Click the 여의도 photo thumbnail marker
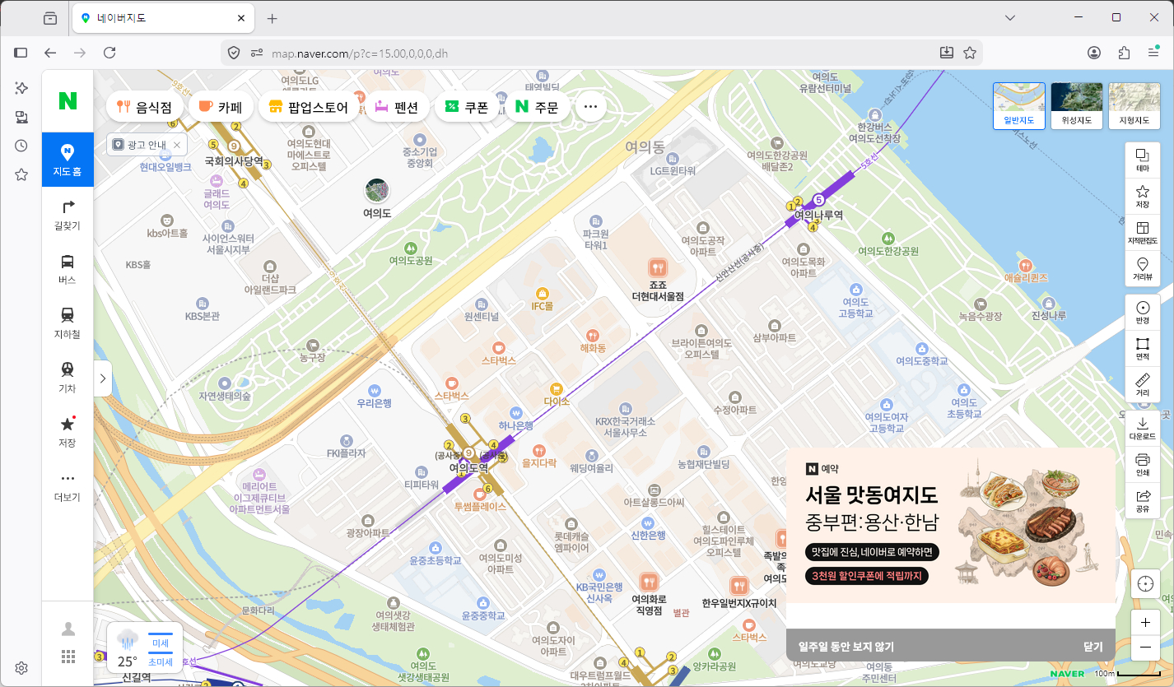 pos(377,191)
